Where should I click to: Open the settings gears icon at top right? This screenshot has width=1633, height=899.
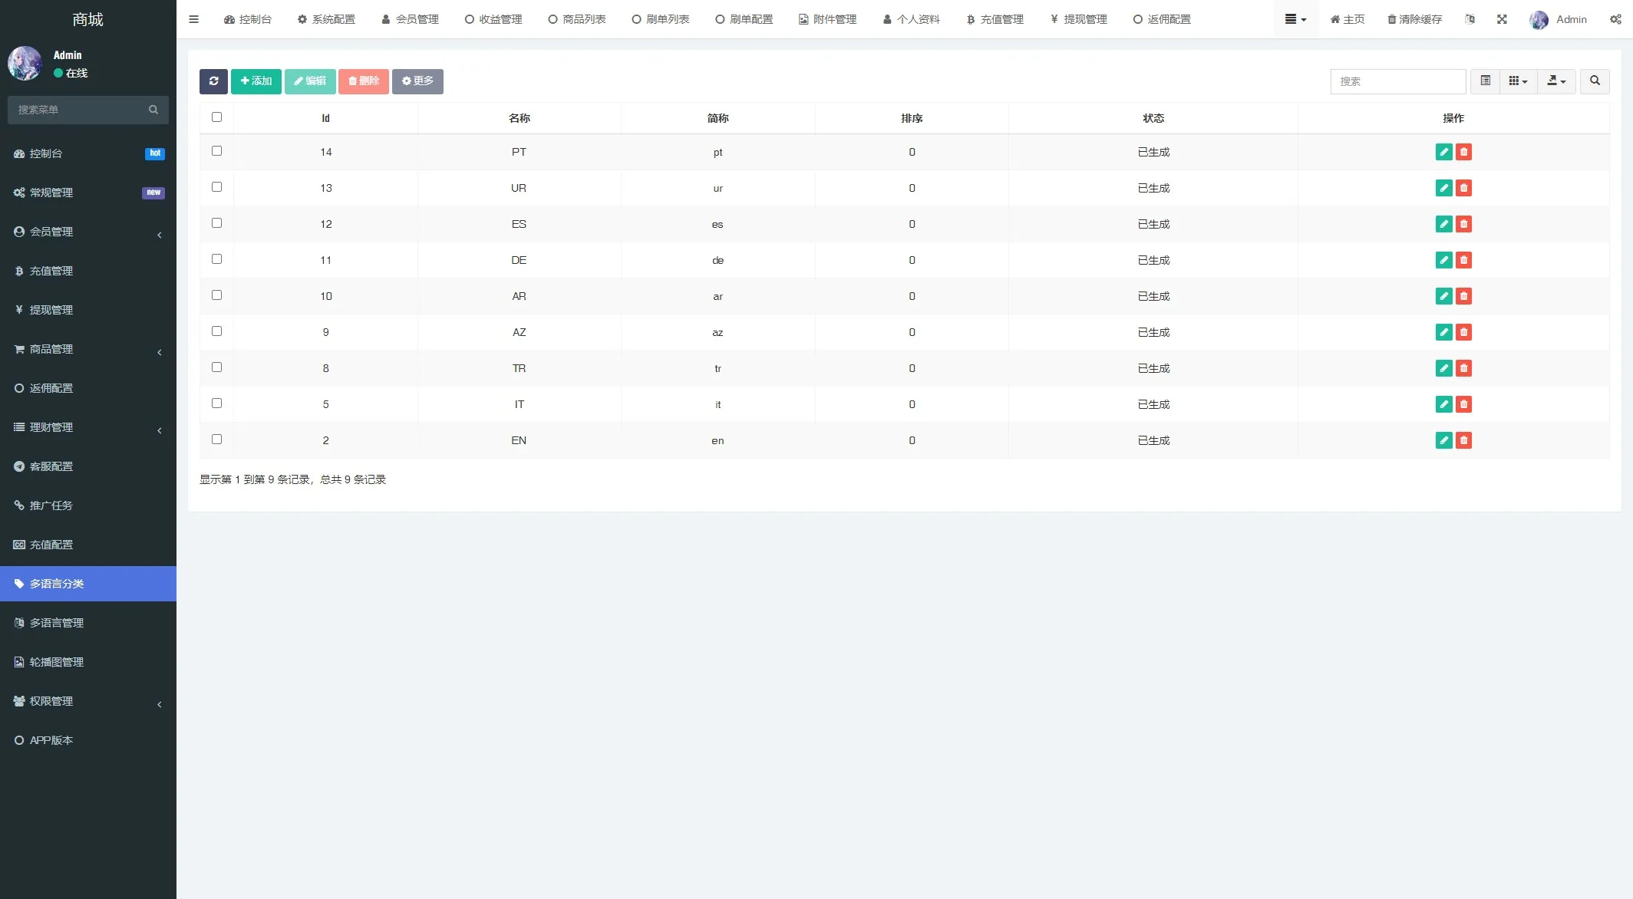[x=1615, y=19]
